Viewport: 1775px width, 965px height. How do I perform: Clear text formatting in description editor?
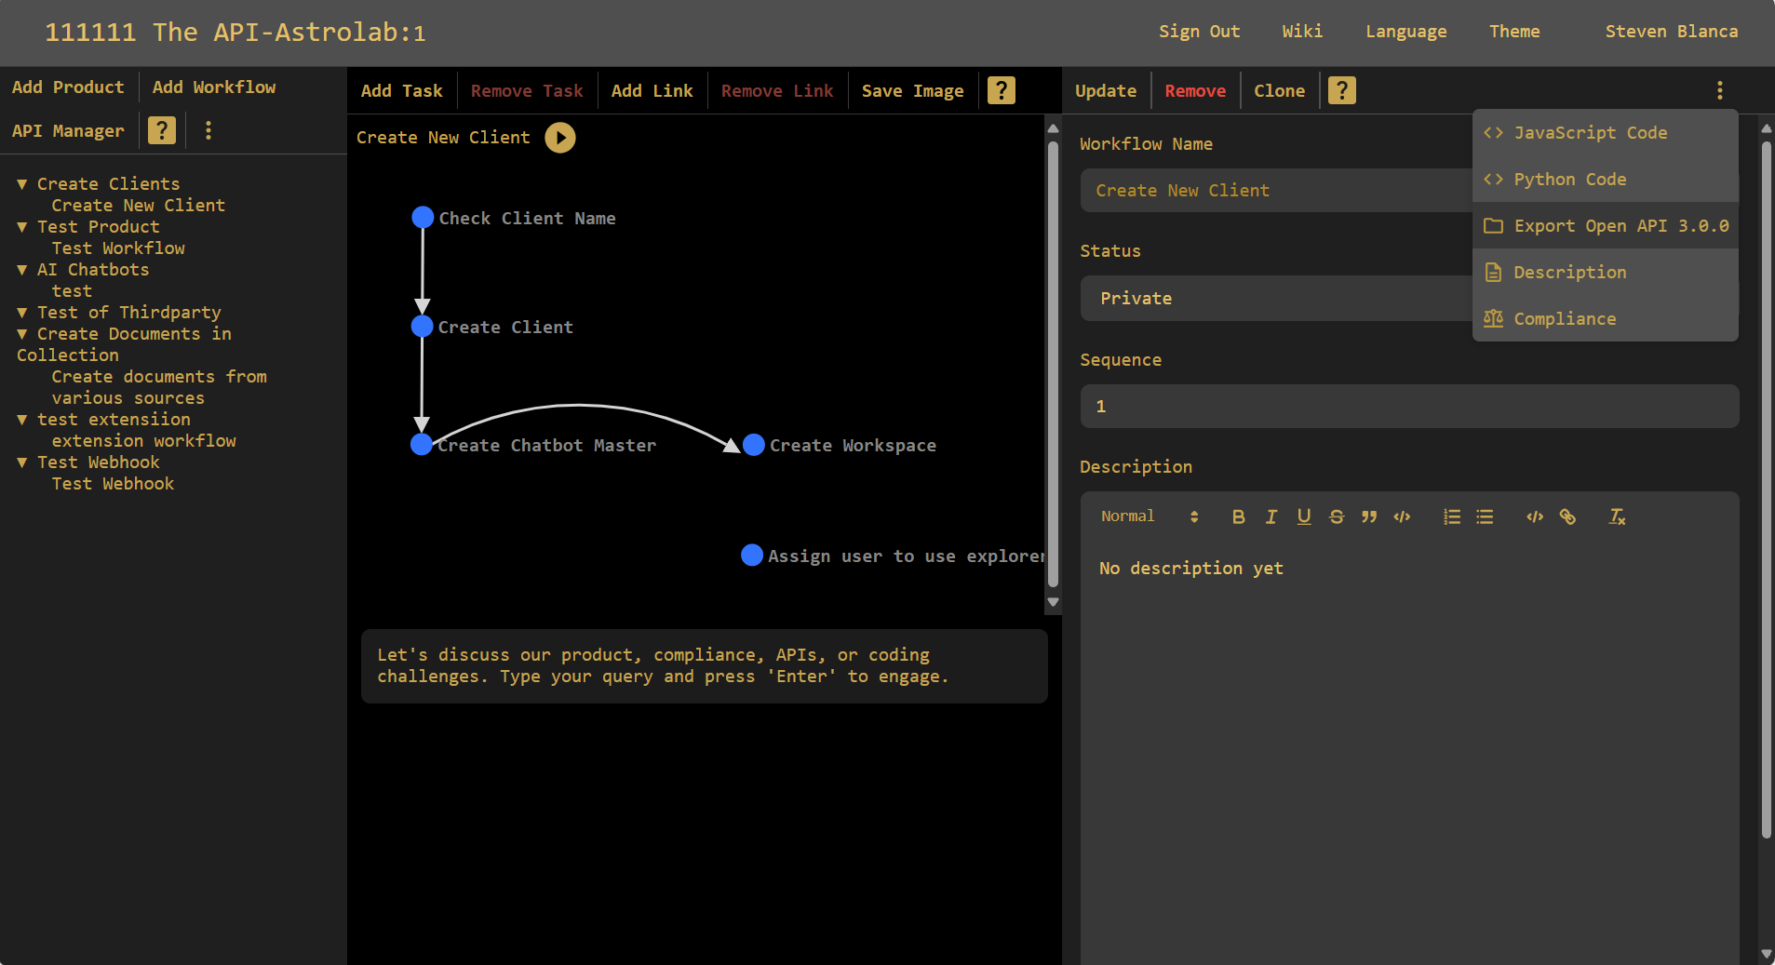tap(1617, 516)
